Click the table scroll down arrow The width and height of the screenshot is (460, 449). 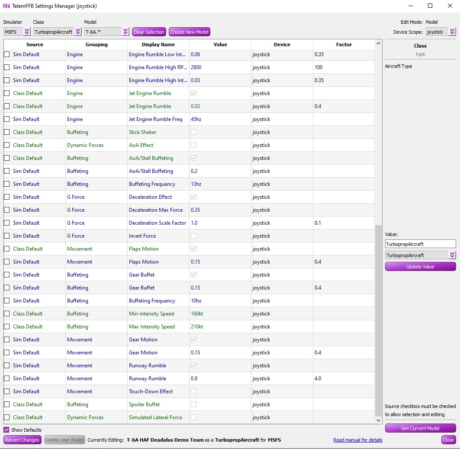click(379, 420)
